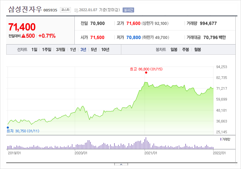Click the 82,735 y-axis label
This screenshot has width=241, height=169.
(221, 78)
